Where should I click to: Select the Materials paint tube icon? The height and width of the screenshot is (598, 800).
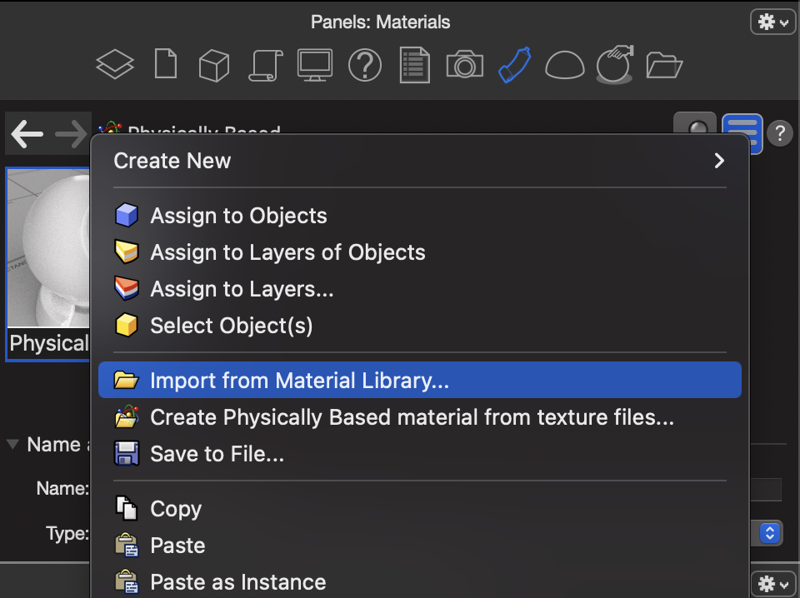(514, 65)
